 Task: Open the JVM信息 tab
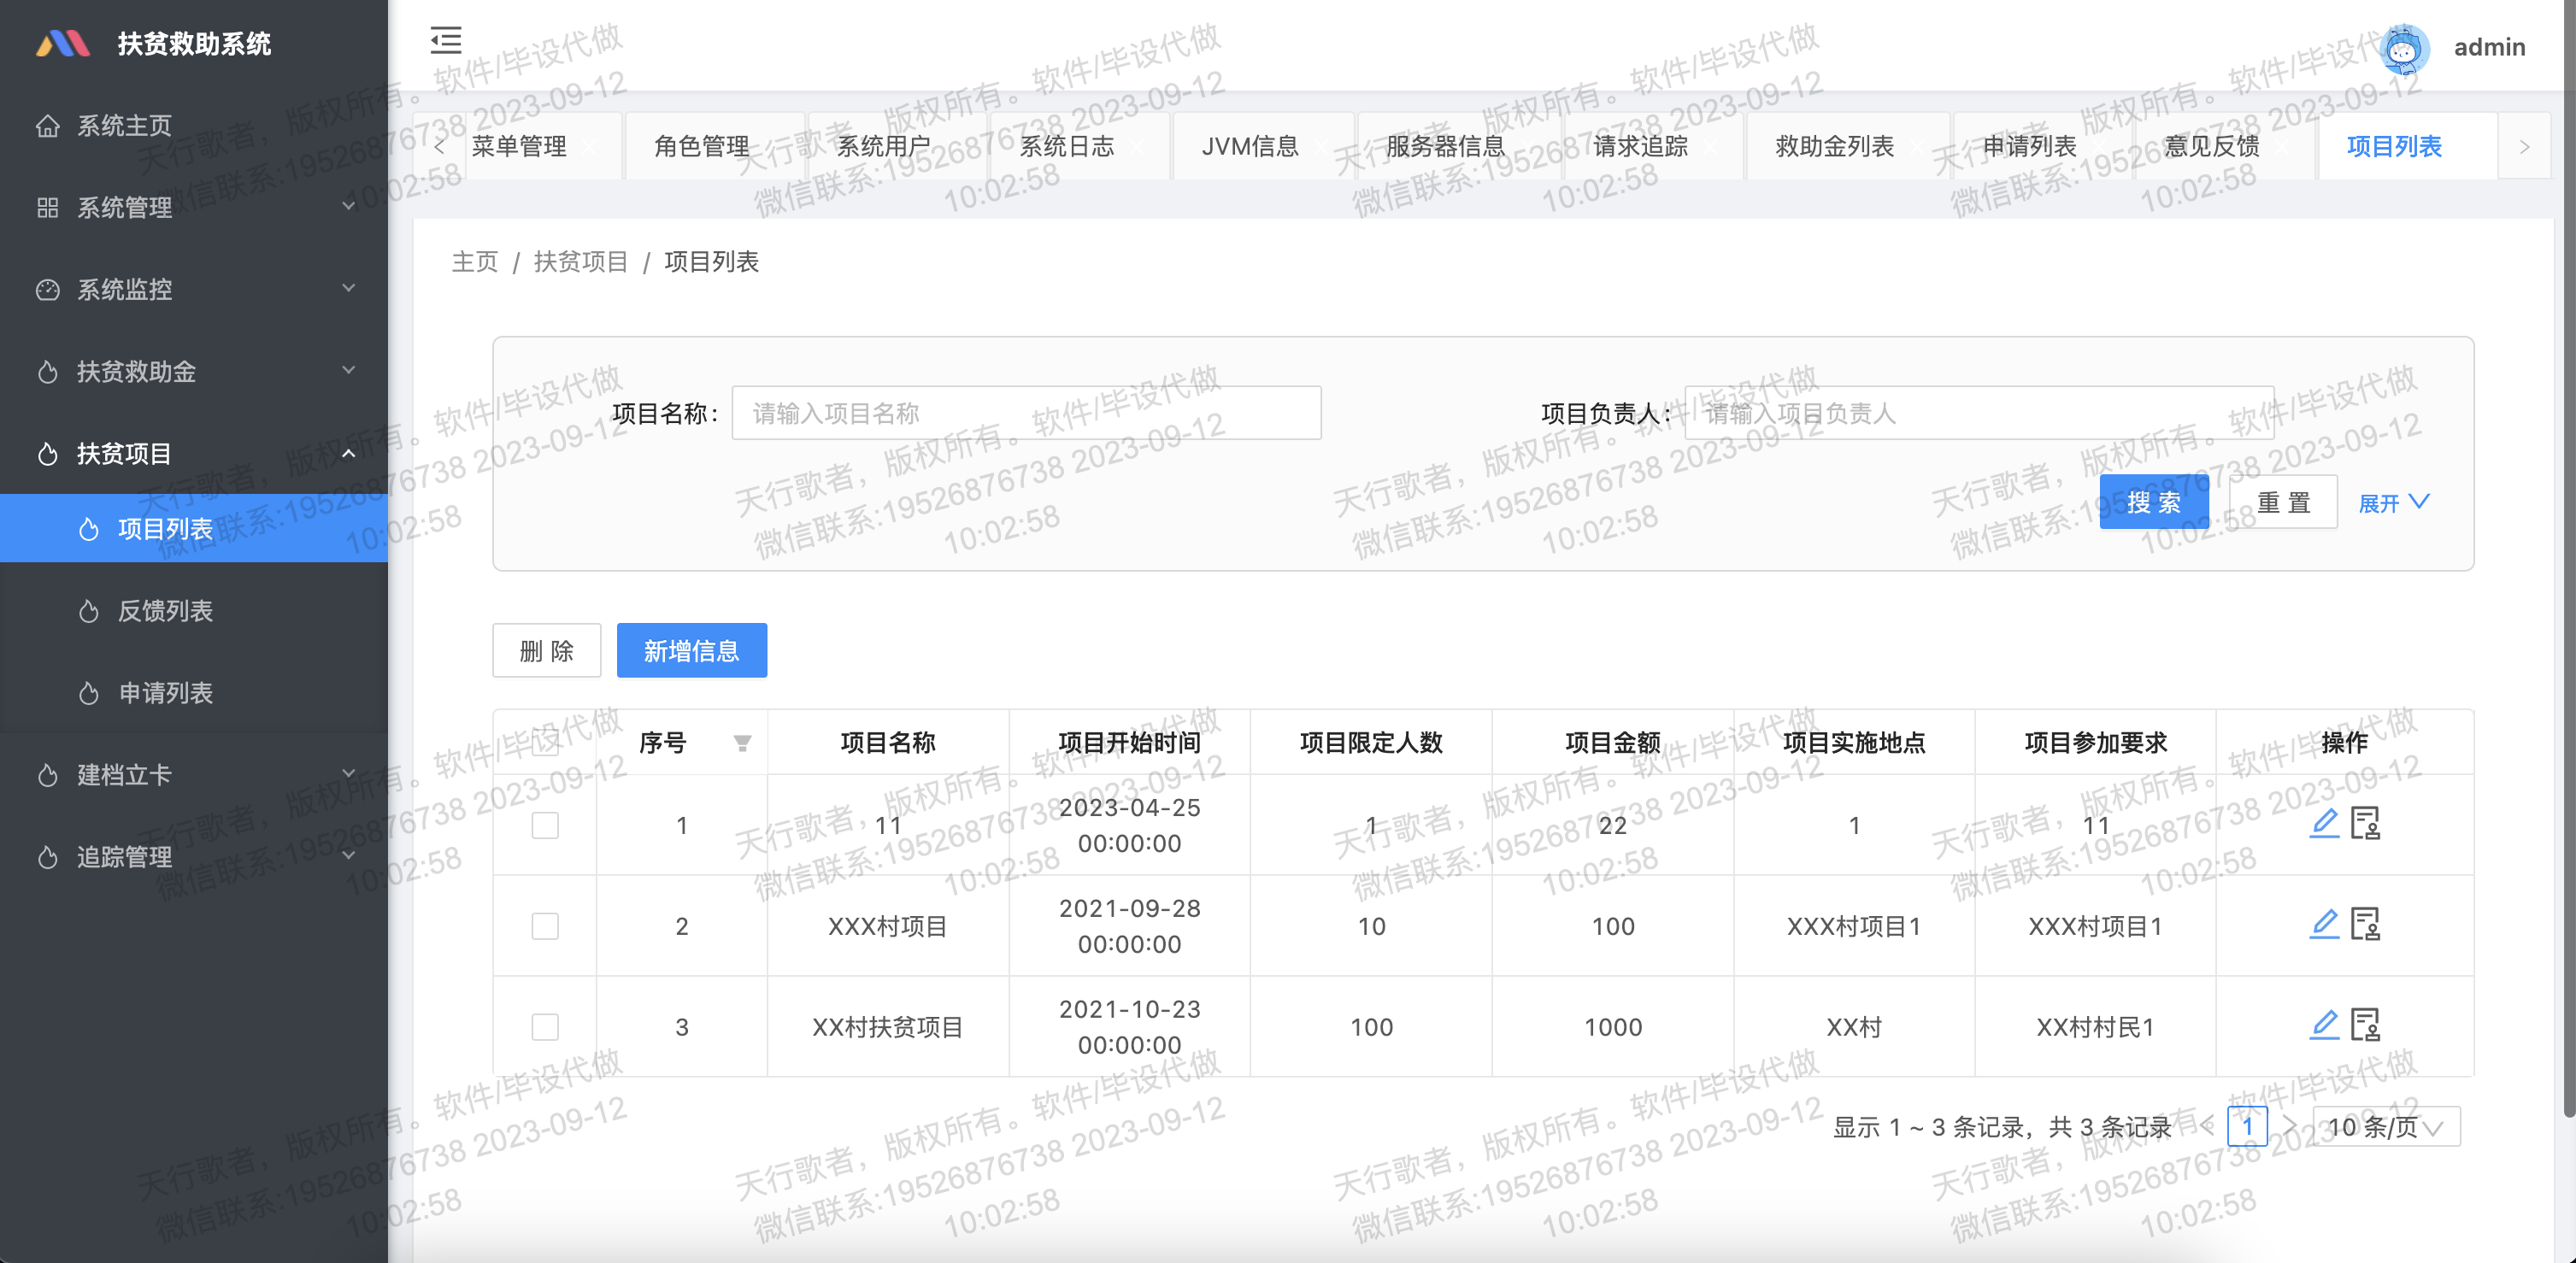tap(1251, 146)
